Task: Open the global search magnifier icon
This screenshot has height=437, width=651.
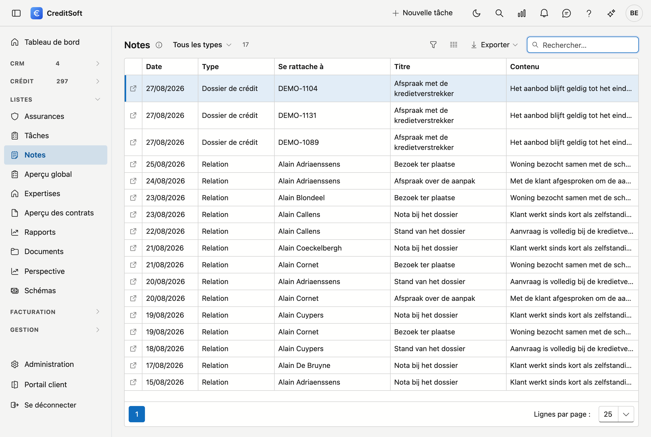Action: pos(499,13)
